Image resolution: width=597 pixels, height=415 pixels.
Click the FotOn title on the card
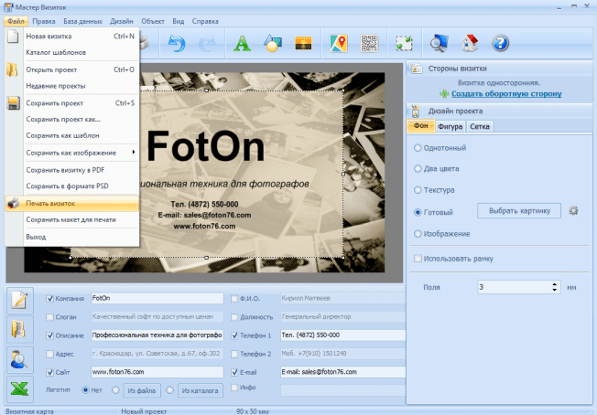point(206,146)
